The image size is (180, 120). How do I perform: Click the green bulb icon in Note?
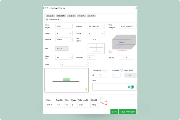[128, 87]
